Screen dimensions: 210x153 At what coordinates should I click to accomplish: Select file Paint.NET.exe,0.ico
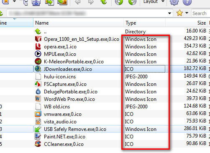tap(64, 137)
